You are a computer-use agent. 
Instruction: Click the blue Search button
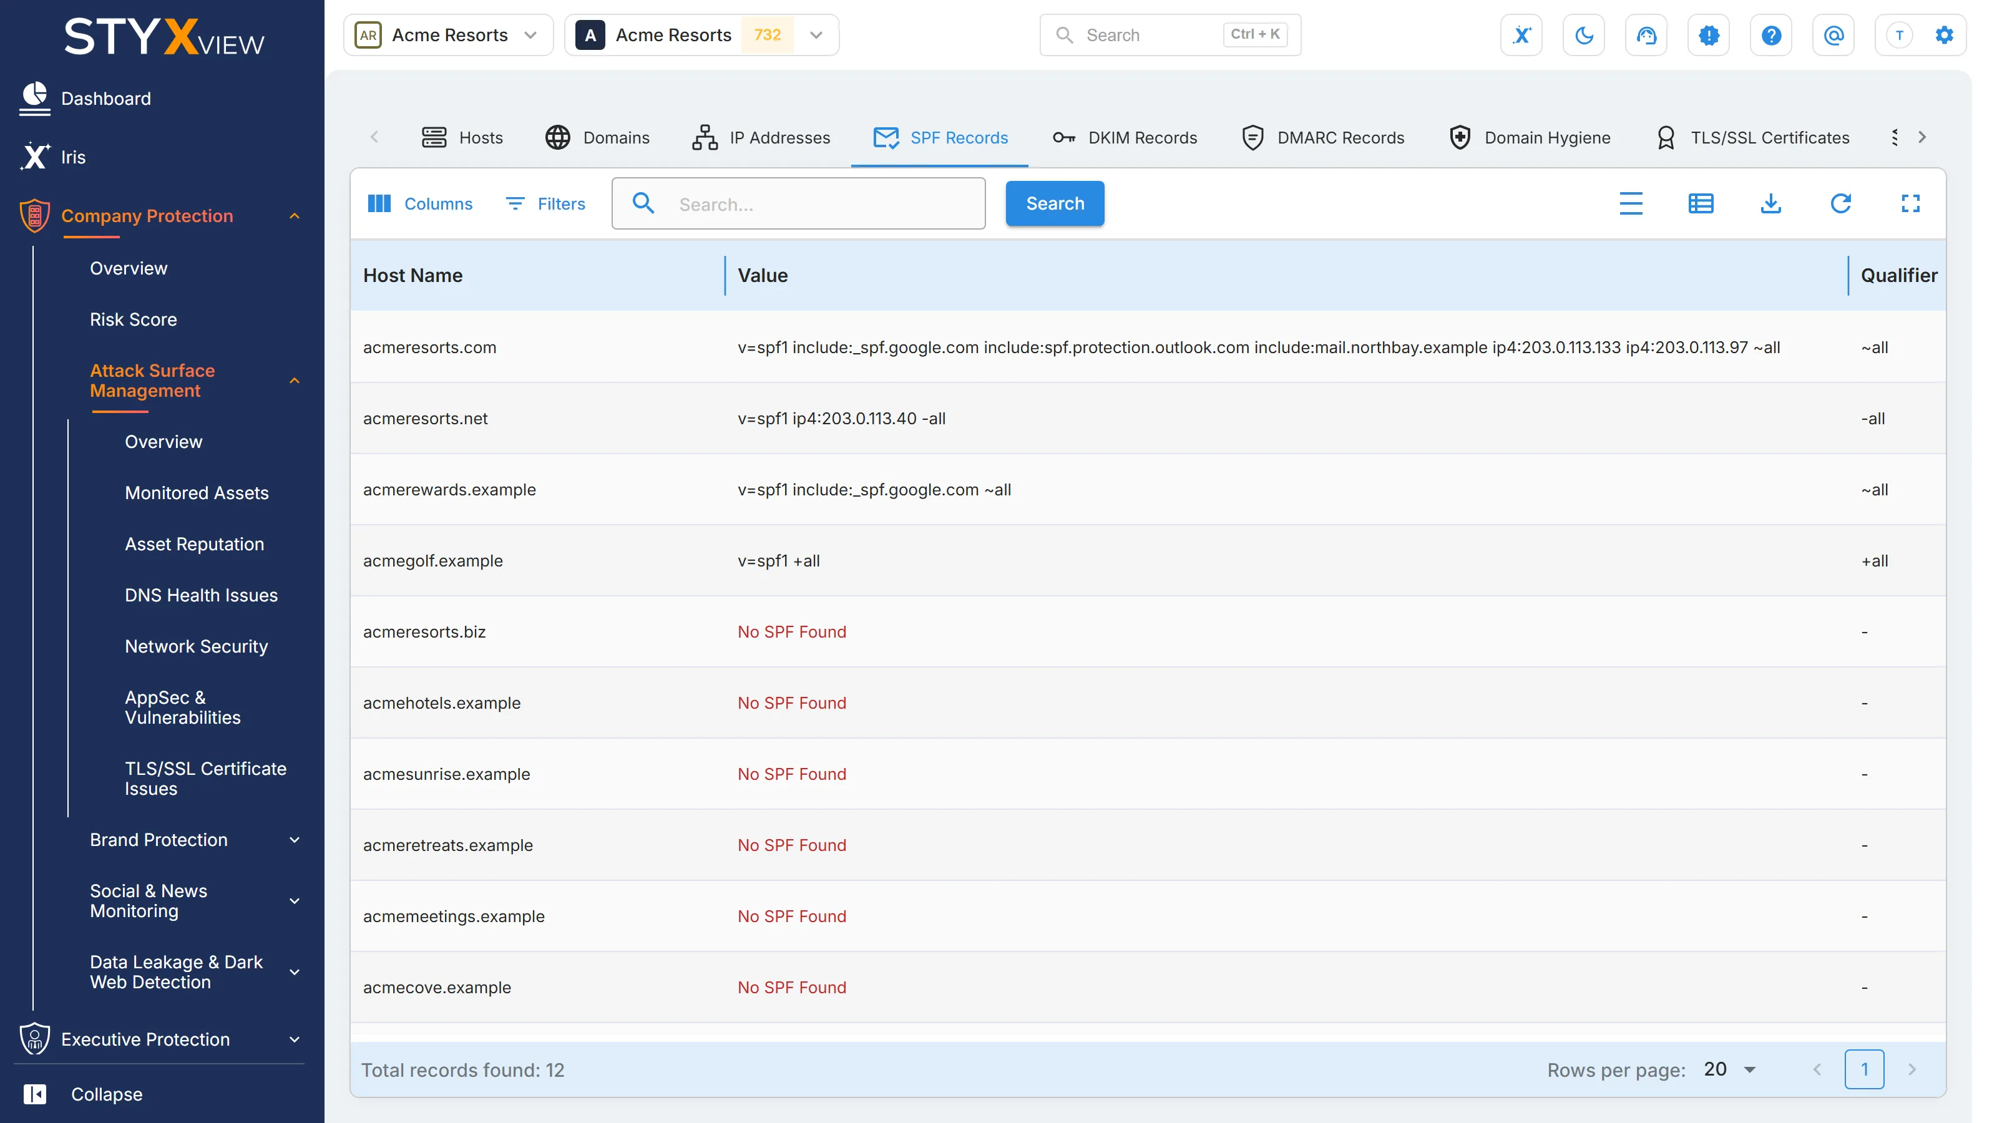click(x=1055, y=204)
